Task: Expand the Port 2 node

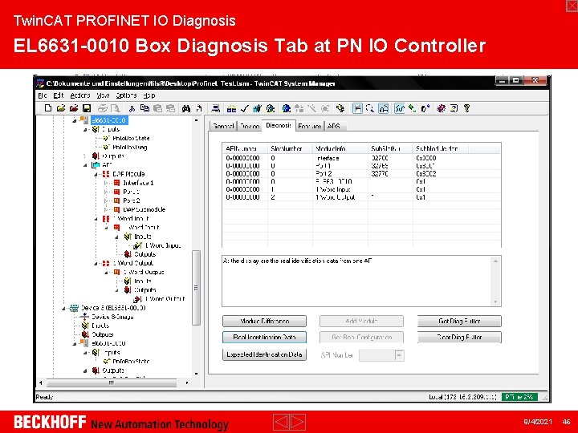Action: (x=106, y=200)
